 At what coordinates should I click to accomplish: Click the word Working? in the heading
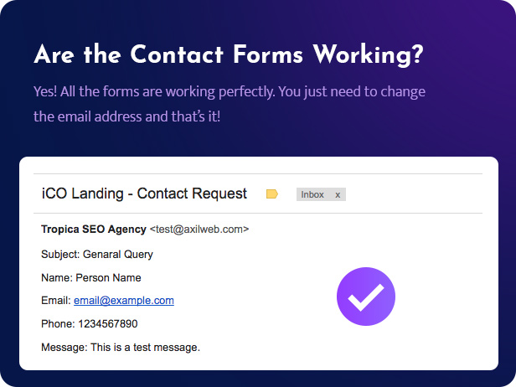(x=368, y=54)
